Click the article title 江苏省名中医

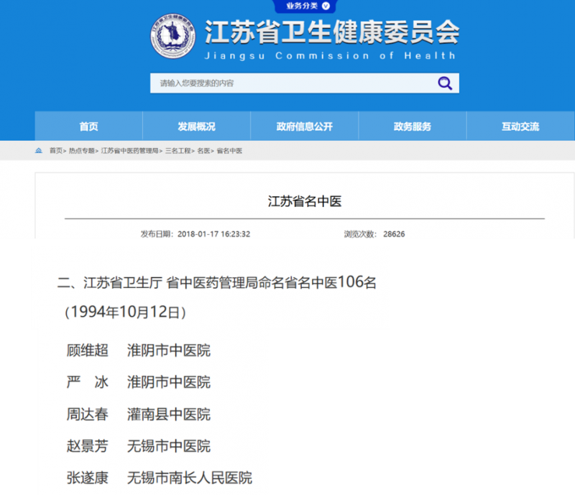click(304, 201)
